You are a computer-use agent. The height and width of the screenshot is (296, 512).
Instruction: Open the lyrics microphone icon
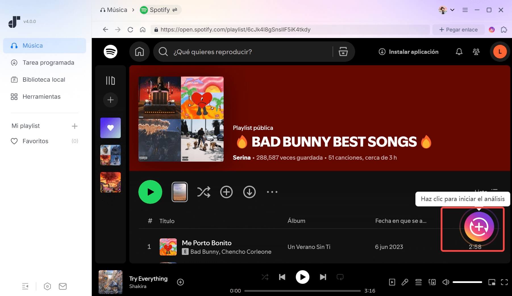405,282
